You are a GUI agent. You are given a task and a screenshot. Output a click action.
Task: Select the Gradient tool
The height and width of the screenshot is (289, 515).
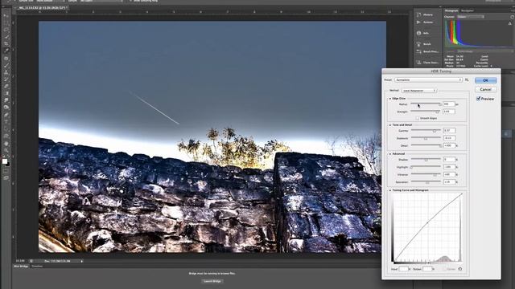pyautogui.click(x=6, y=93)
